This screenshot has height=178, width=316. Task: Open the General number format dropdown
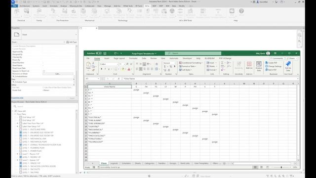pos(175,63)
